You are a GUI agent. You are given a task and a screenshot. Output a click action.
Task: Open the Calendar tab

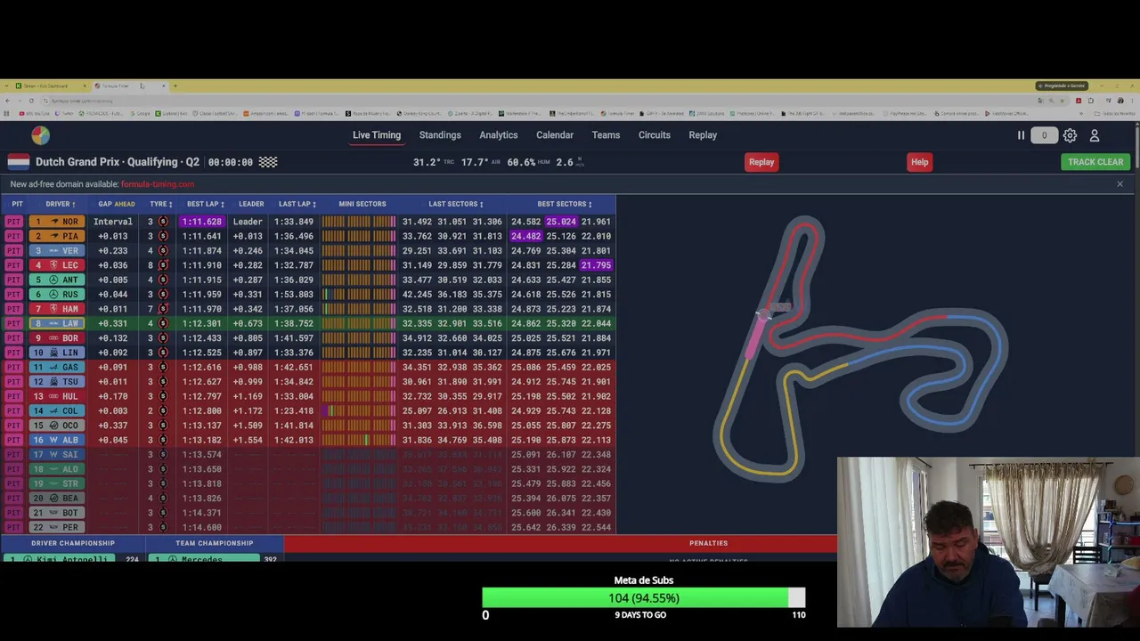(555, 135)
